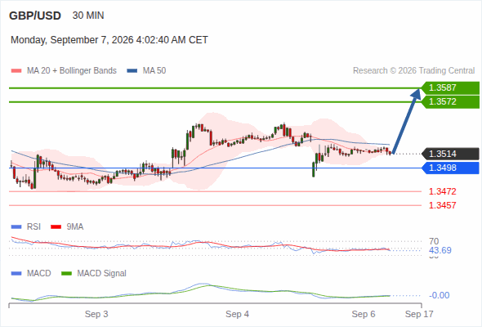Click the blue upward forecast arrow
Image resolution: width=482 pixels, height=327 pixels.
click(x=406, y=121)
